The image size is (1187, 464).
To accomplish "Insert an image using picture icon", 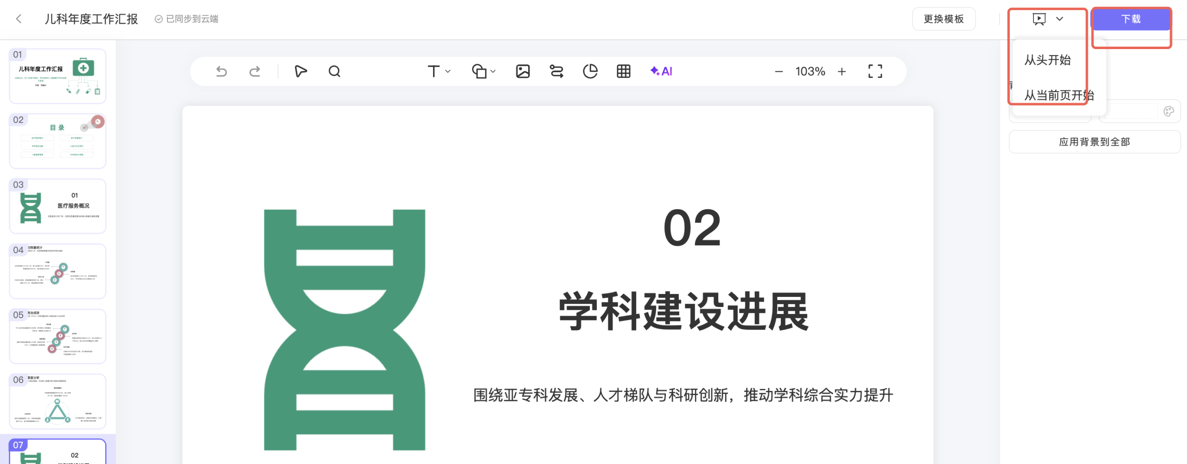I will pyautogui.click(x=523, y=71).
